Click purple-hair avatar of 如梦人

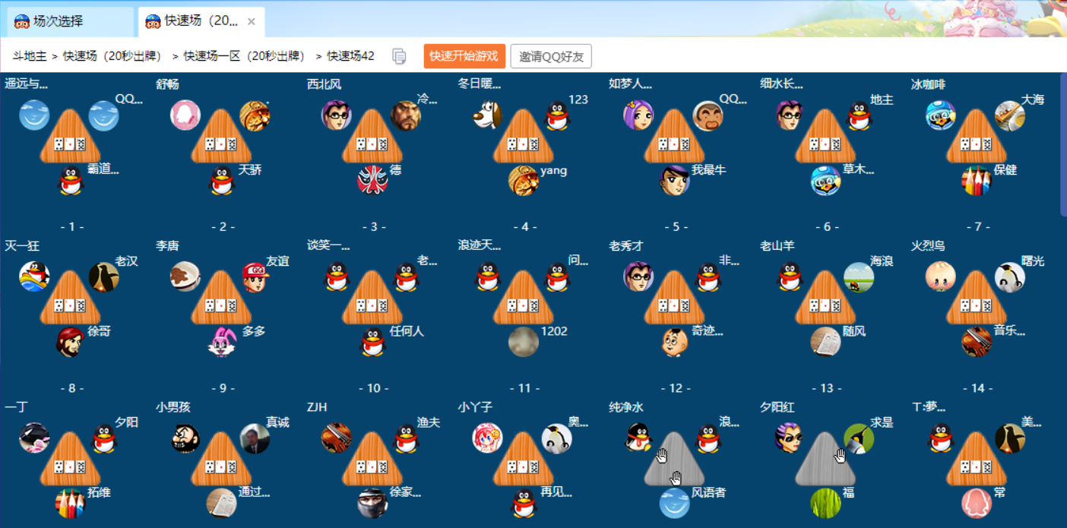coord(638,115)
